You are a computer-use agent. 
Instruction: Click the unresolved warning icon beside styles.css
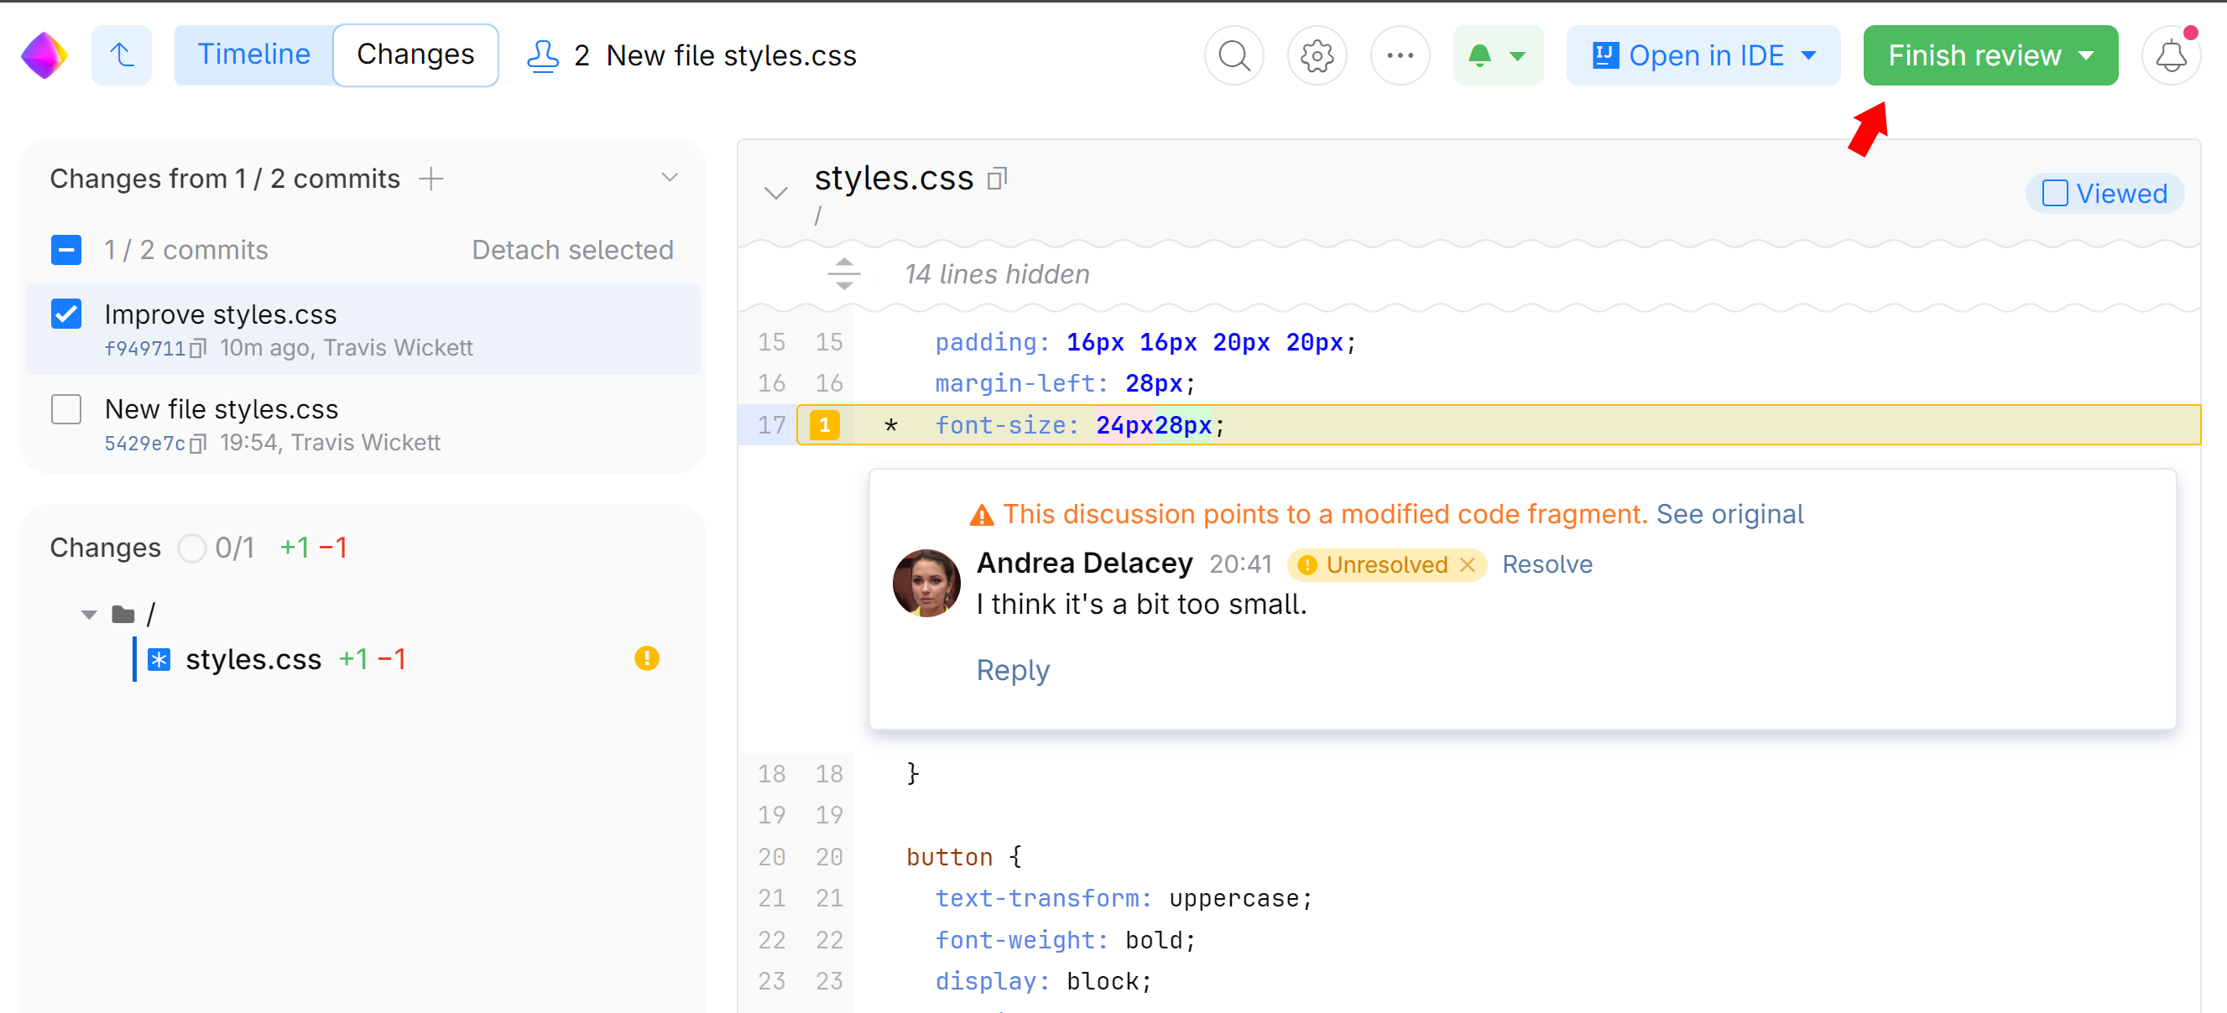(x=647, y=658)
